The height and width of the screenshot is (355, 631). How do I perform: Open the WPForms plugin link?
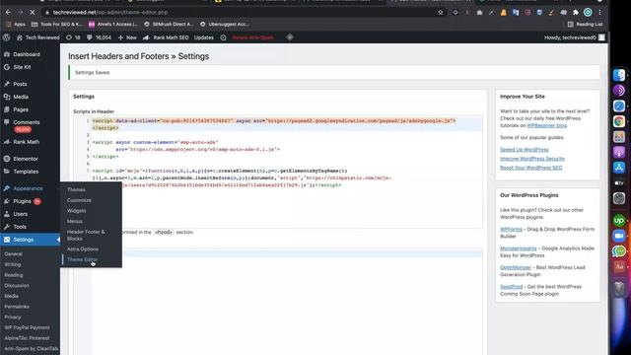pos(511,229)
